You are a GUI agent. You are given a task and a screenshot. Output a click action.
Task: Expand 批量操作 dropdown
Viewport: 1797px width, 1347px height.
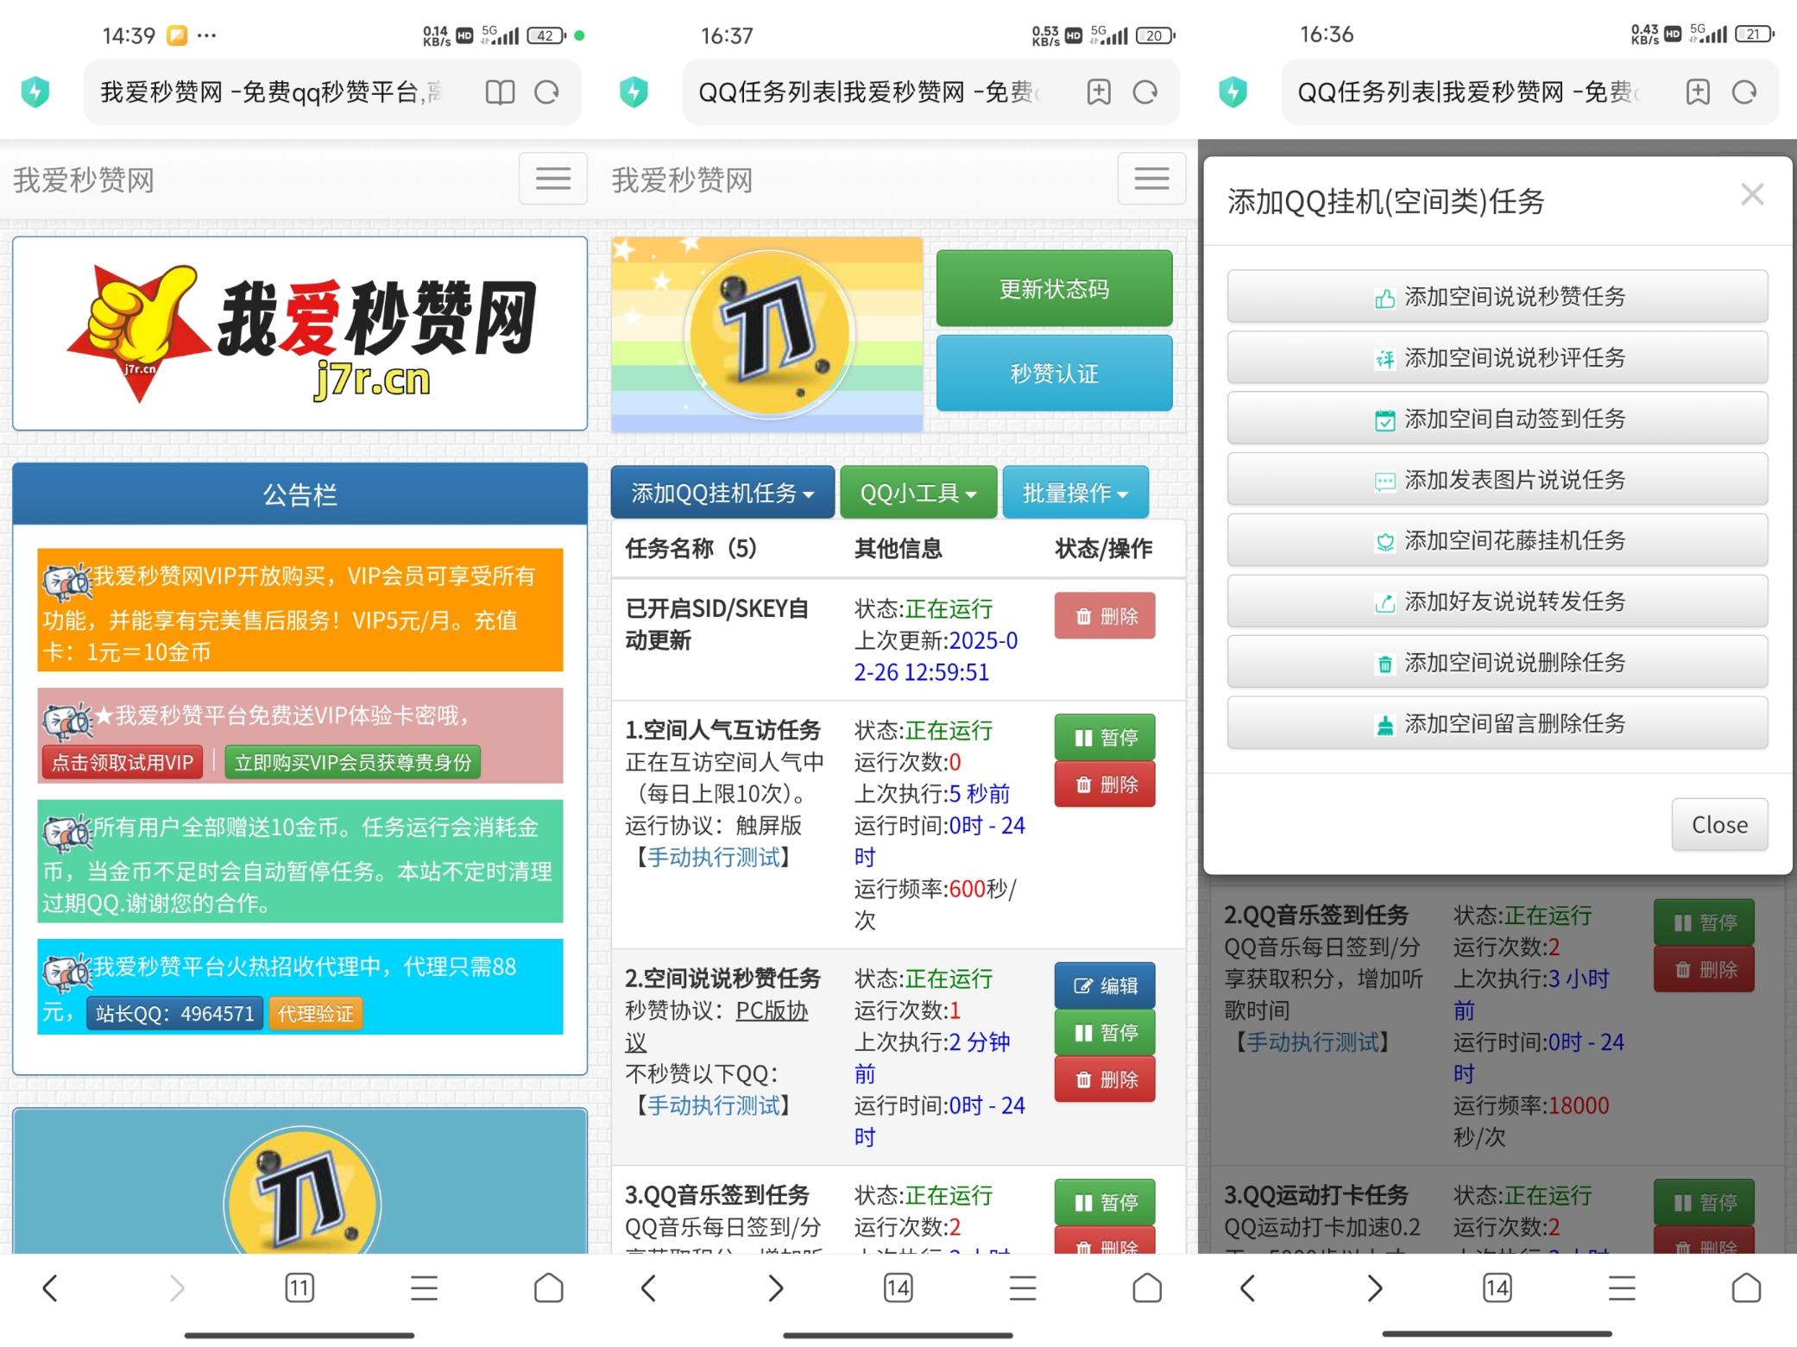pos(1075,493)
